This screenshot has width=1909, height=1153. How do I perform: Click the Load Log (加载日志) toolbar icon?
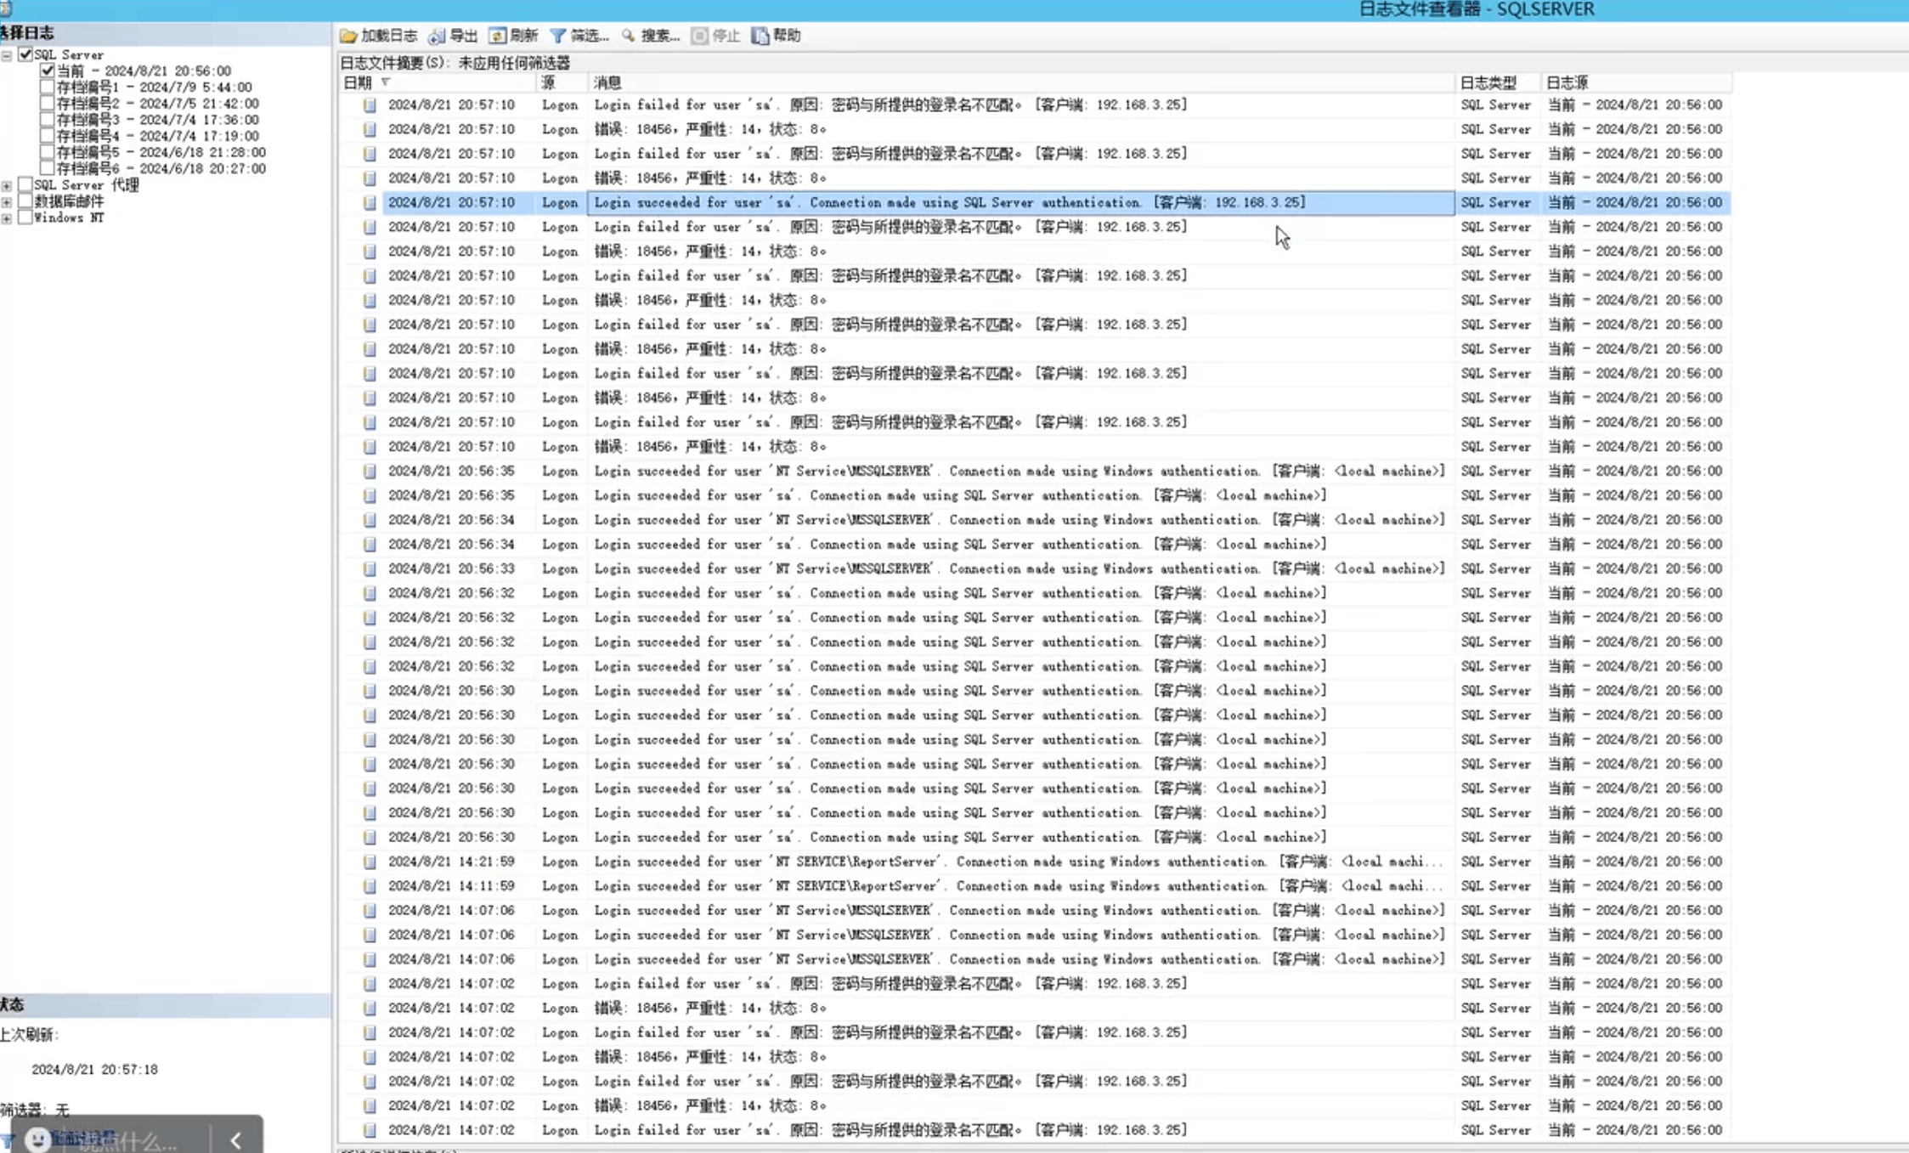click(348, 36)
